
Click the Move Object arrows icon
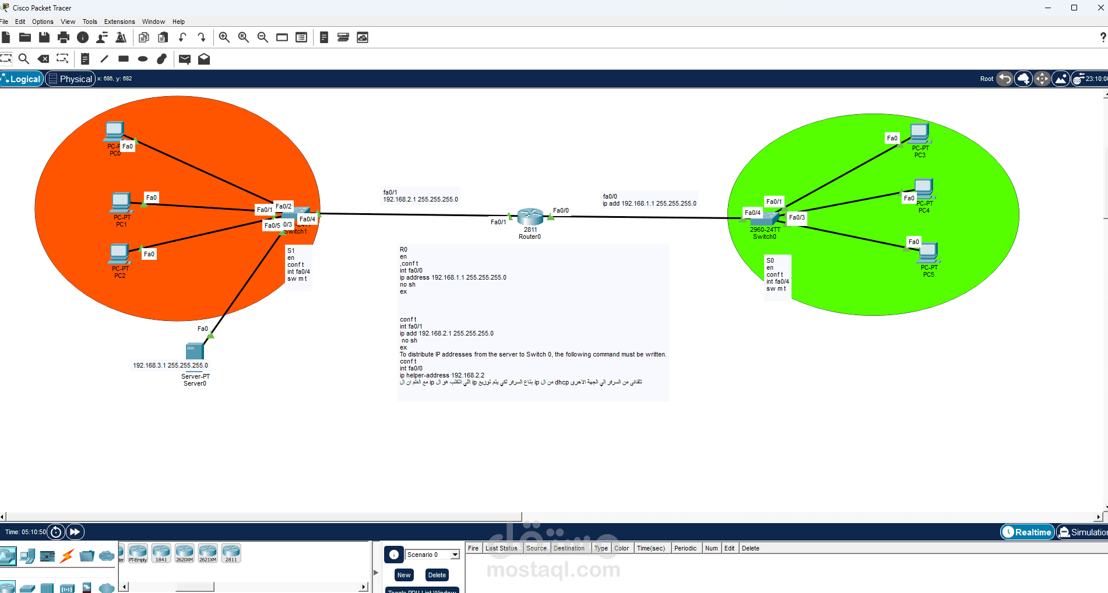point(1042,79)
